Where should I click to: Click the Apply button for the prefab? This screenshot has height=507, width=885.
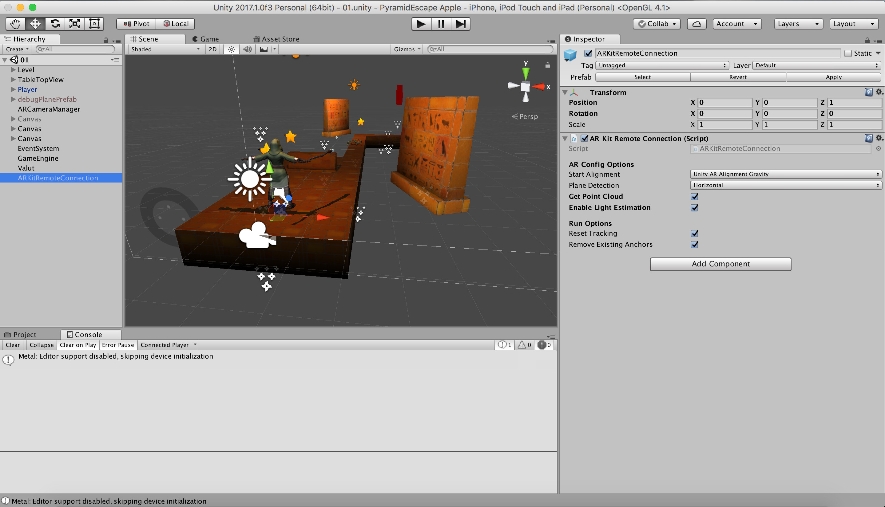pyautogui.click(x=833, y=77)
